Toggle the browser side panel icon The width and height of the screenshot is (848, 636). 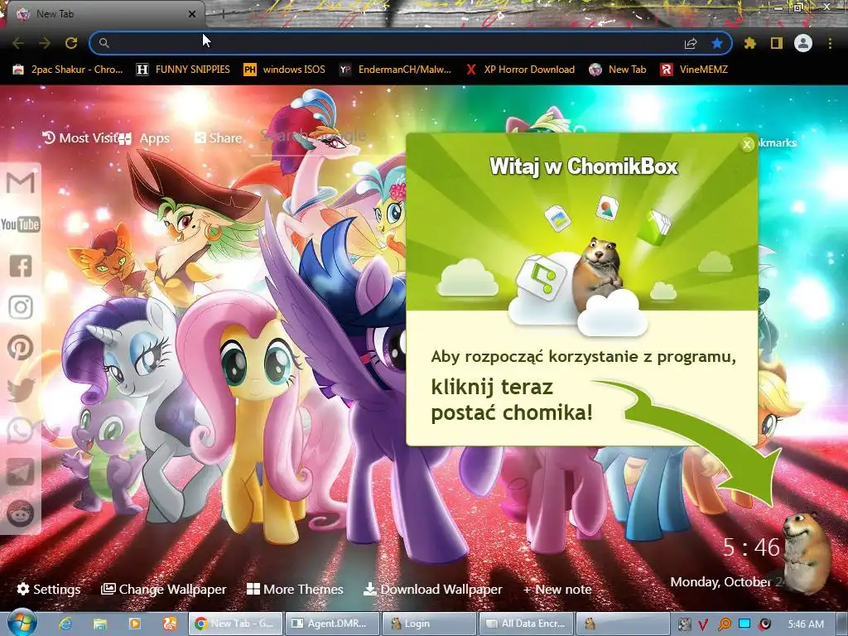777,43
